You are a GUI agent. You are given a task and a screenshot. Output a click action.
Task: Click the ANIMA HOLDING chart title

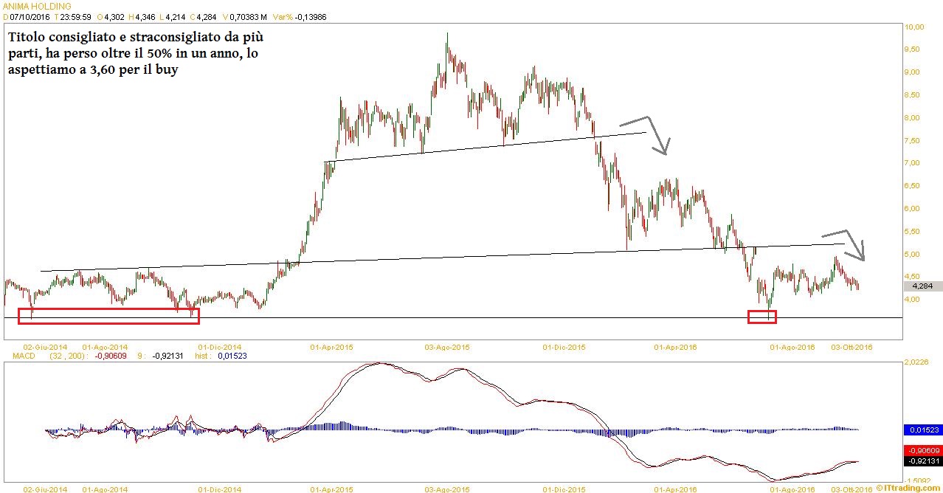[x=37, y=6]
